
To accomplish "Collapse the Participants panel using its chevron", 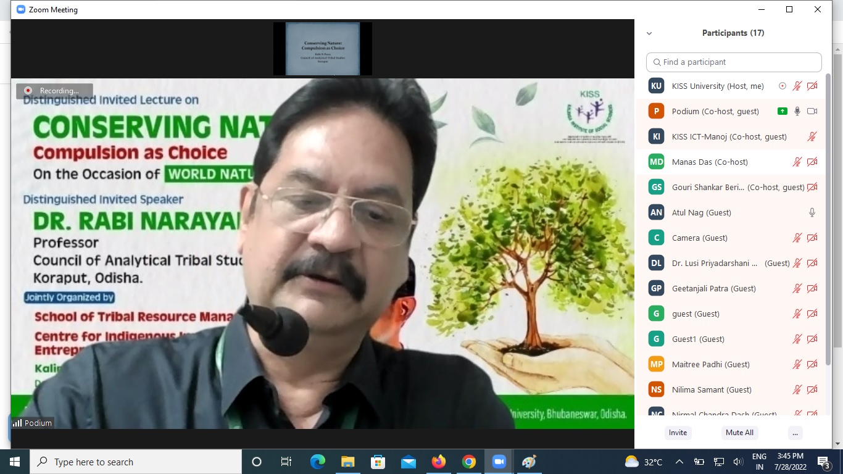I will click(x=649, y=33).
